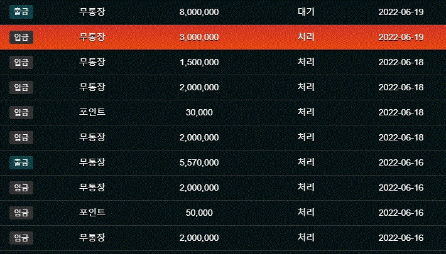Click the 입금 badge on the 50,000 row
The image size is (446, 254).
21,213
